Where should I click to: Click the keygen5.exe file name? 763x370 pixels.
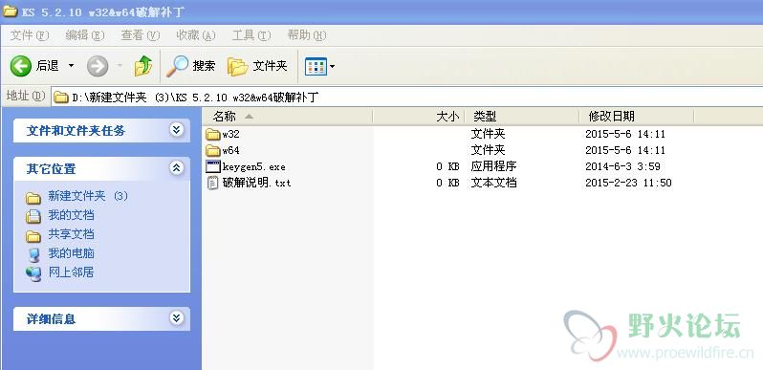coord(254,166)
